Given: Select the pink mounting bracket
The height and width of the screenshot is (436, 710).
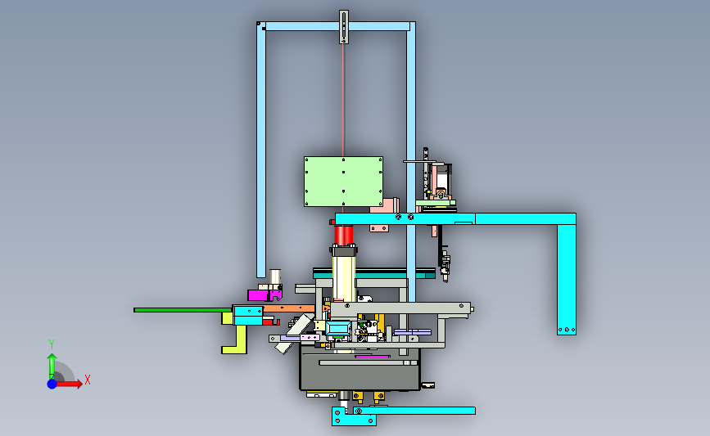Looking at the screenshot, I should 384,205.
